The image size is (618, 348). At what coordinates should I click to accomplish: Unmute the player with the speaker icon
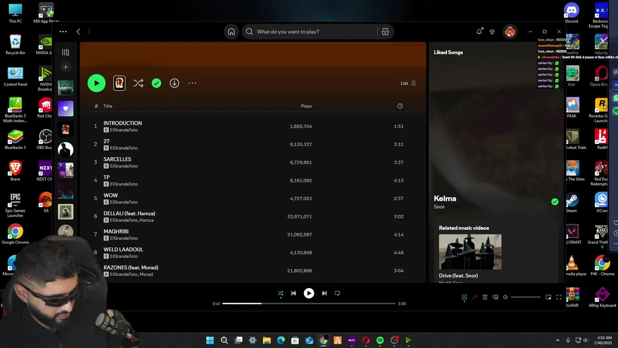[x=506, y=297]
